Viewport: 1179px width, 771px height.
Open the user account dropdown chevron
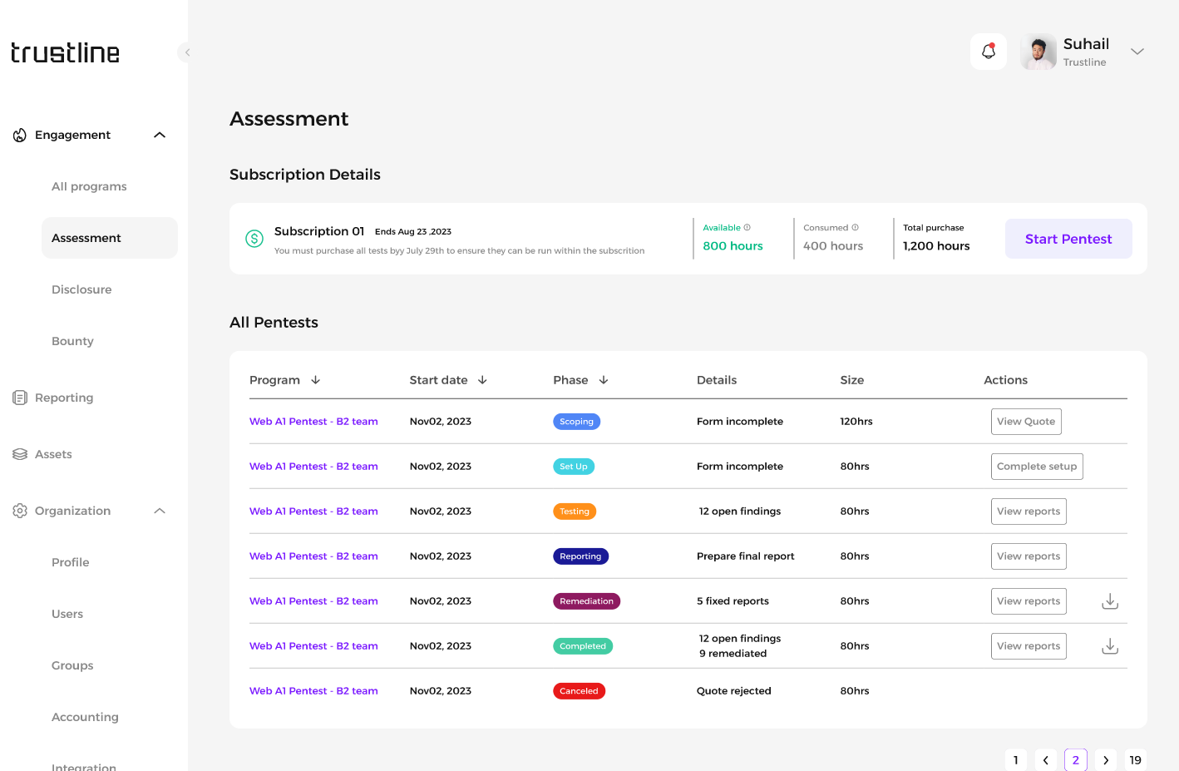coord(1137,52)
